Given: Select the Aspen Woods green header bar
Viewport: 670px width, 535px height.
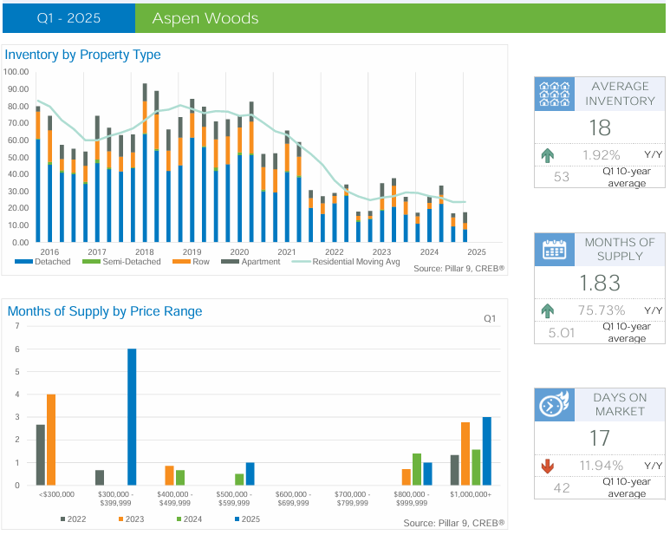Looking at the screenshot, I should click(400, 18).
